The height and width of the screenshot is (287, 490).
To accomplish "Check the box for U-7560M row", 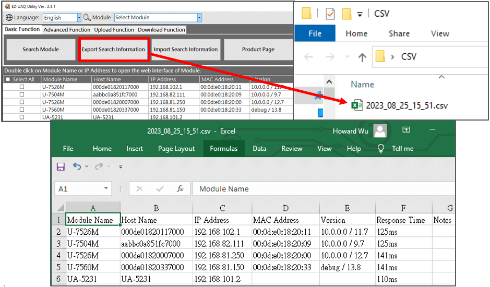I will click(22, 110).
